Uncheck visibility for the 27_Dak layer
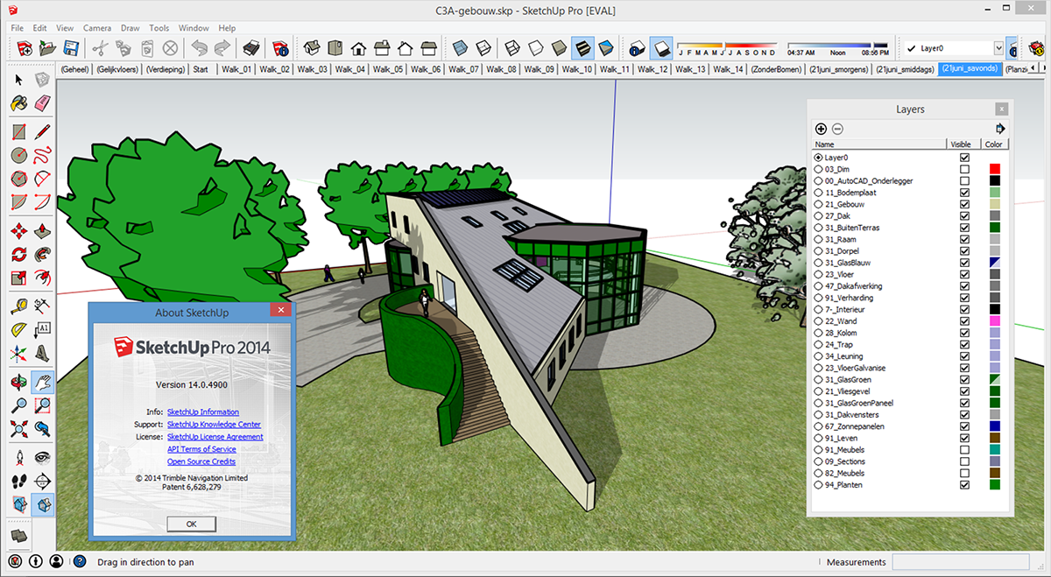Image resolution: width=1051 pixels, height=577 pixels. click(964, 215)
